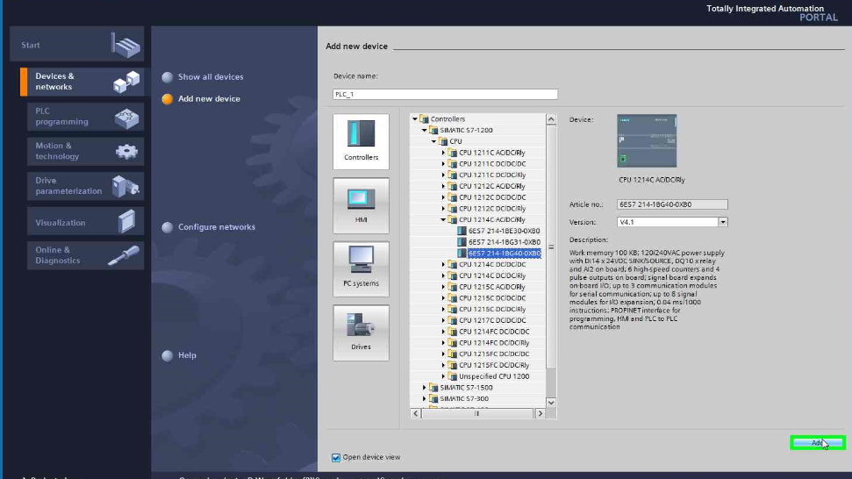Select CPU 1215C DC/DC/Rly folder
Viewport: 852px width, 479px height.
[492, 309]
